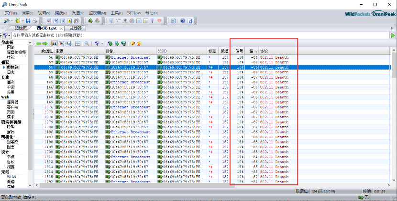Sort by the 目标 column header

(x=130, y=51)
